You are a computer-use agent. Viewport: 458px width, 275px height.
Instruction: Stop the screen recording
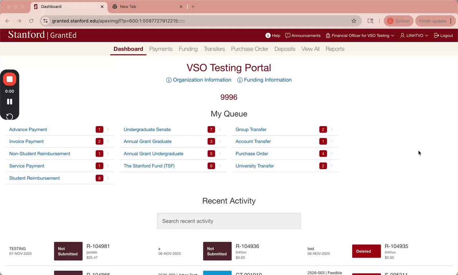pos(10,79)
